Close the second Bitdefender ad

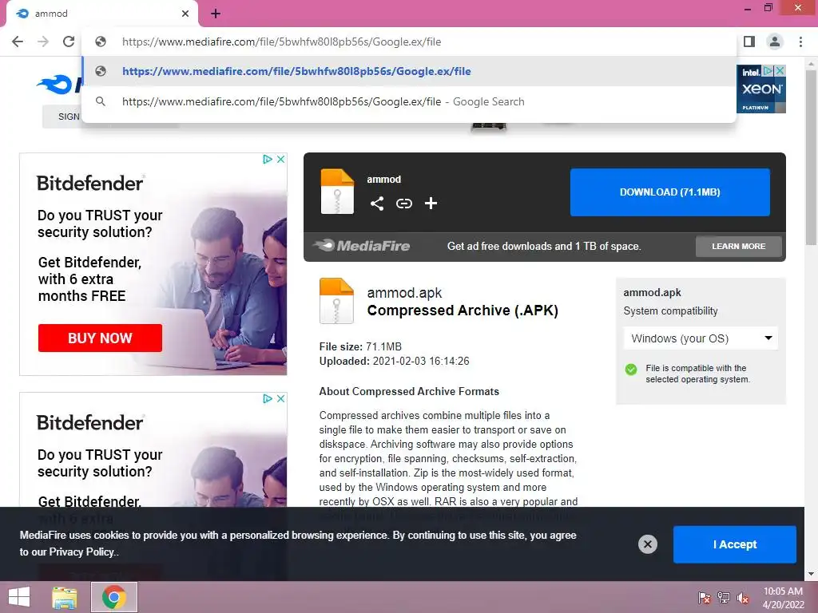(280, 399)
